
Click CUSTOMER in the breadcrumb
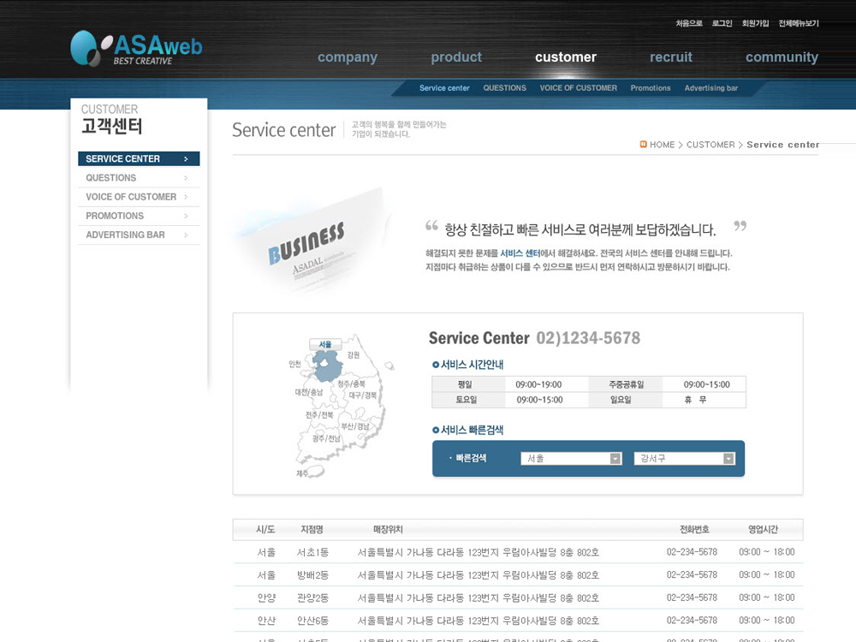(710, 145)
